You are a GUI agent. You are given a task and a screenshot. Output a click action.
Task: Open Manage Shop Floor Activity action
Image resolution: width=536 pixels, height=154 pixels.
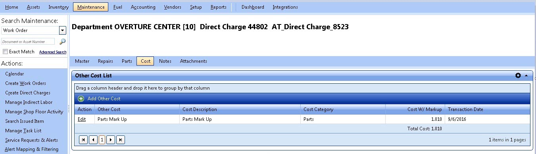(34, 112)
